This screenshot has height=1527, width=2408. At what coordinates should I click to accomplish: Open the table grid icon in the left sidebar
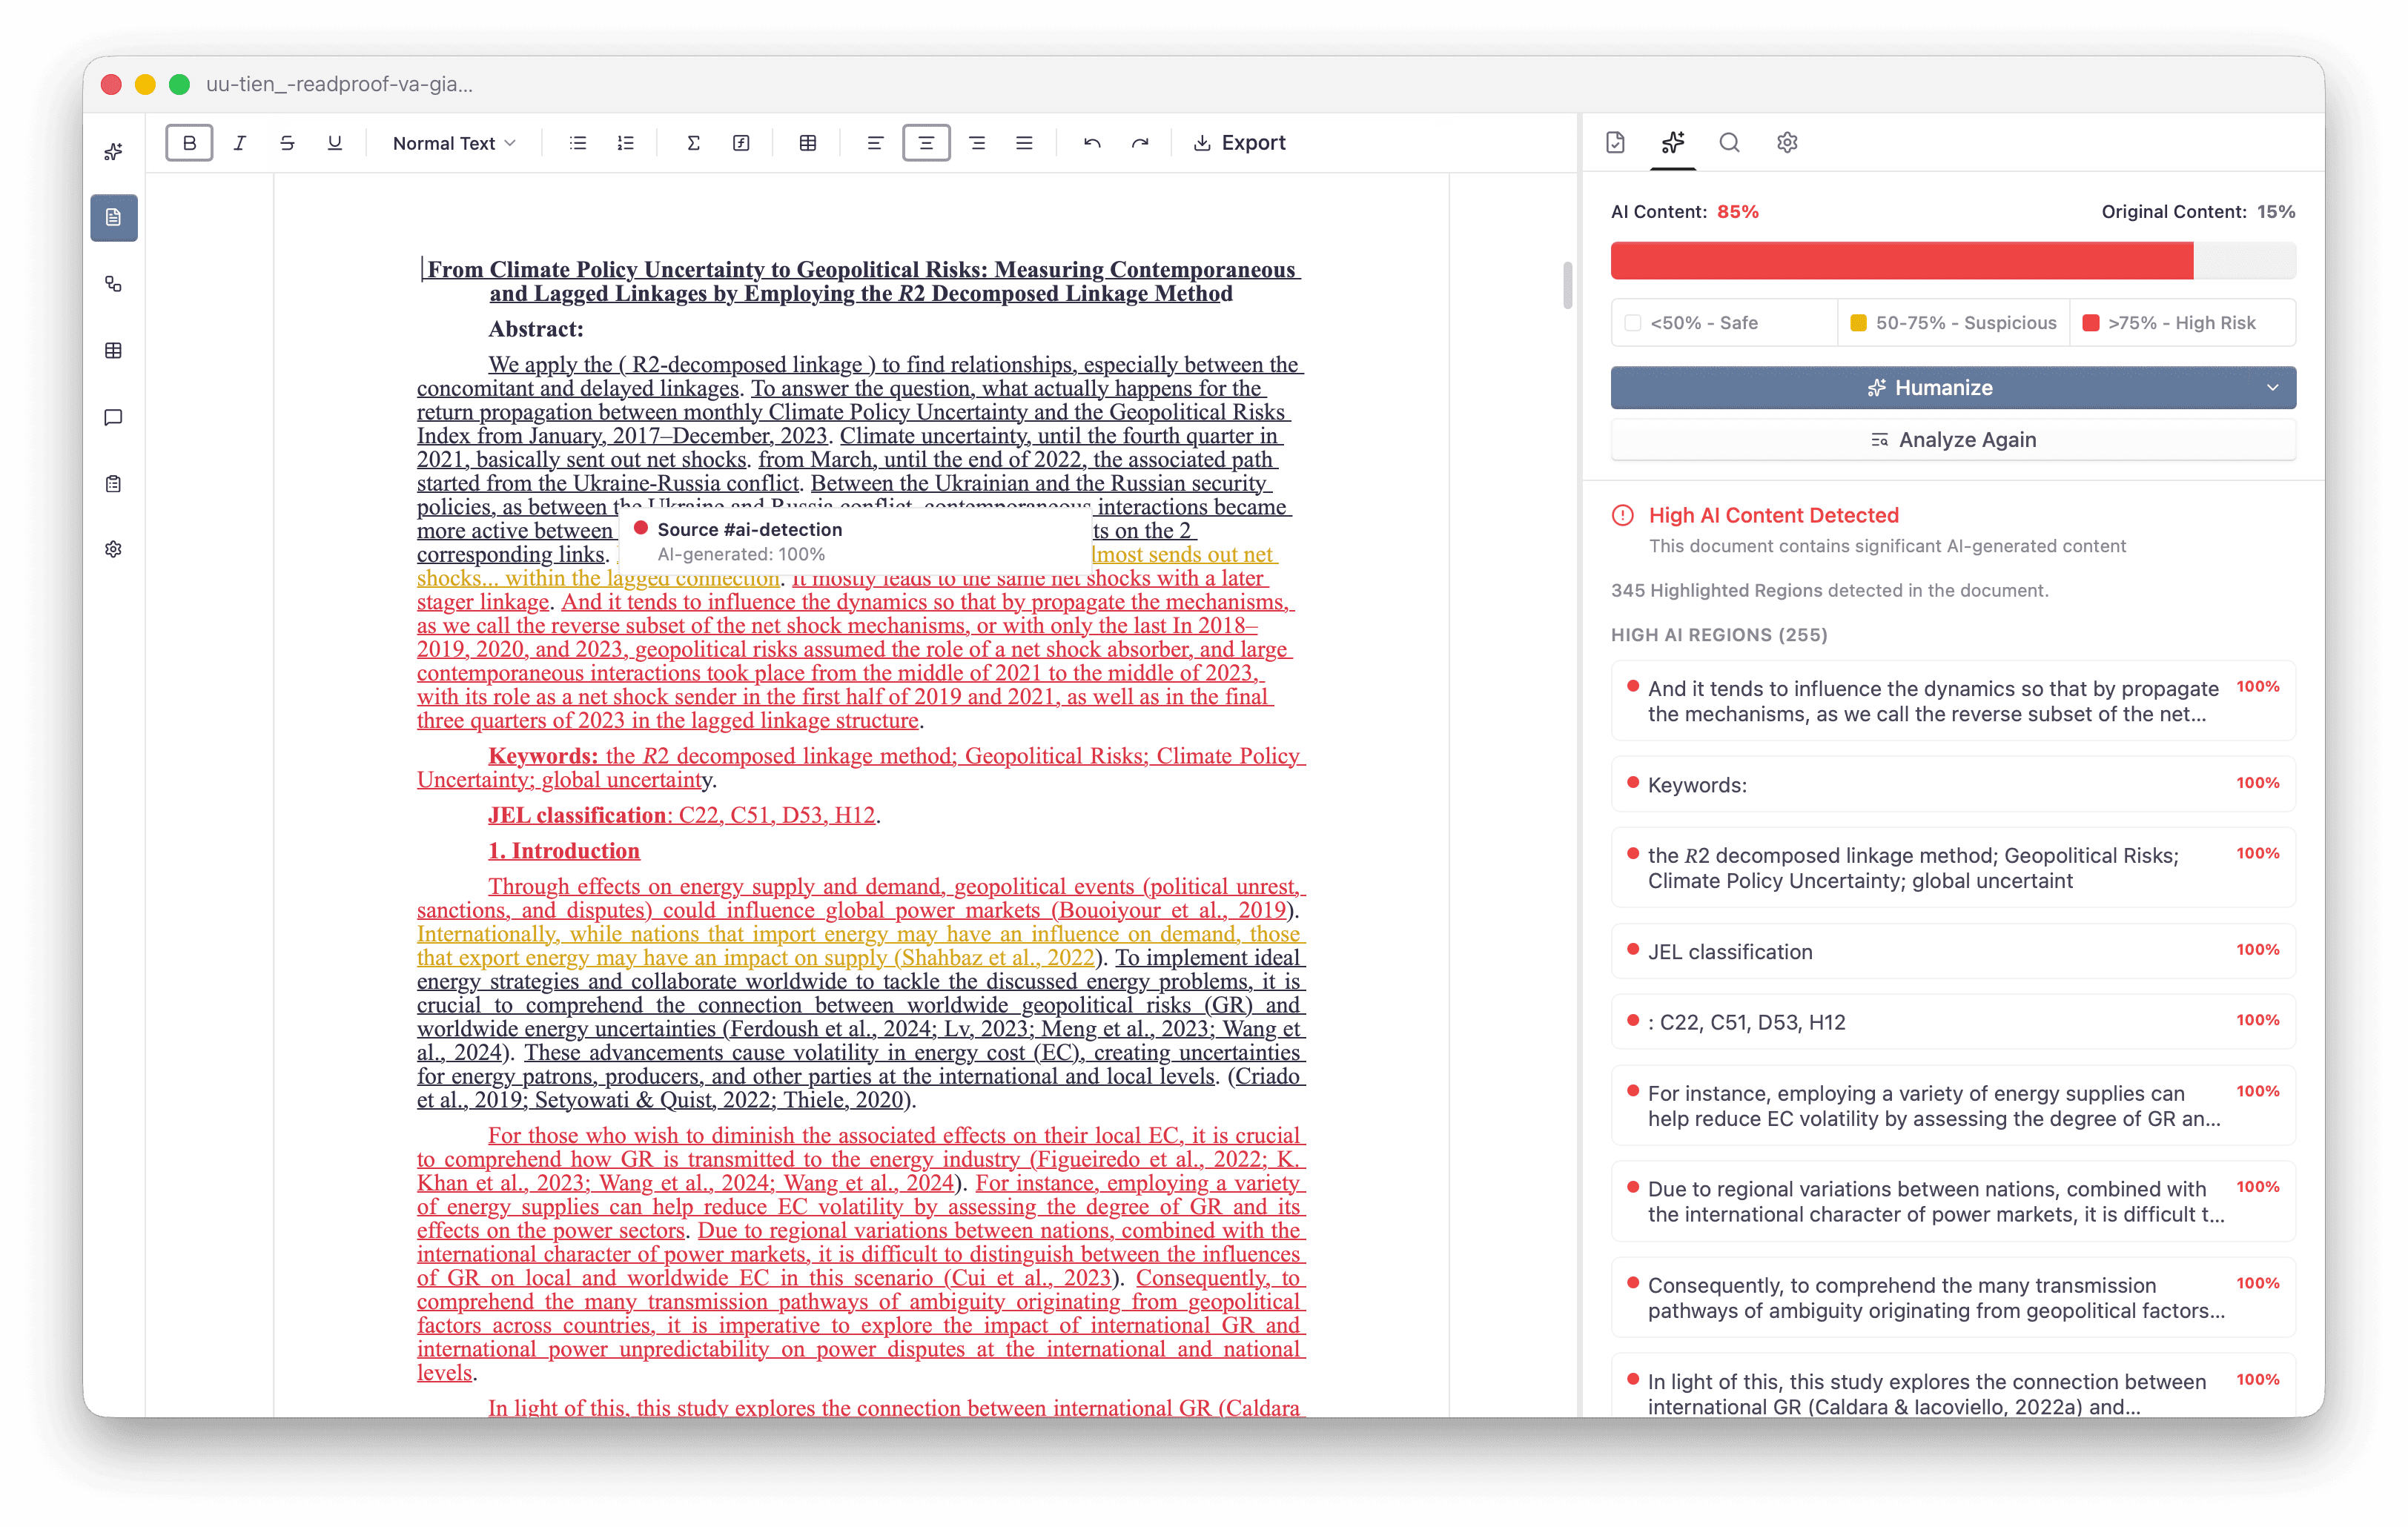click(113, 351)
